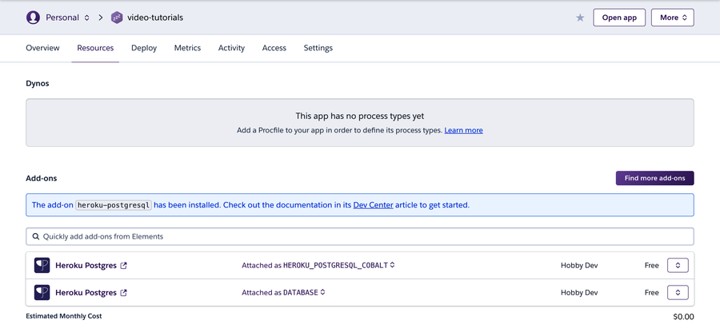Switch to the Overview tab
The height and width of the screenshot is (328, 720).
pyautogui.click(x=42, y=48)
